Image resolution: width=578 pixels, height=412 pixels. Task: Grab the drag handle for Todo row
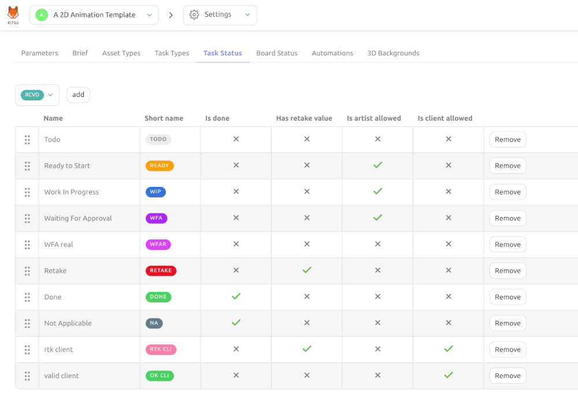pyautogui.click(x=27, y=140)
